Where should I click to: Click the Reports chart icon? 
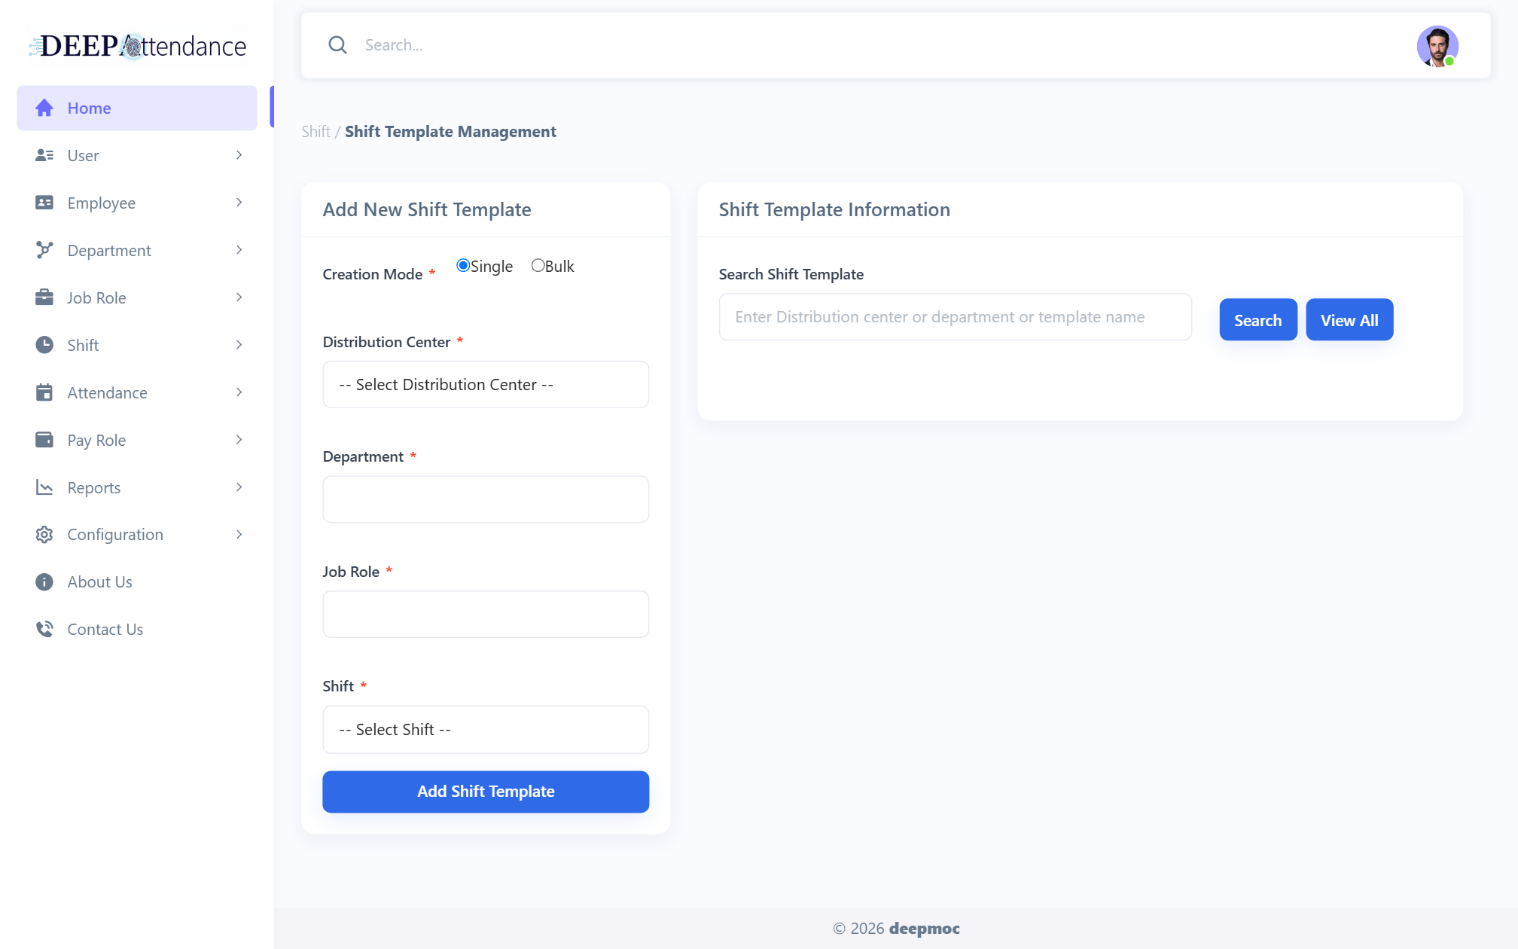[x=44, y=487]
